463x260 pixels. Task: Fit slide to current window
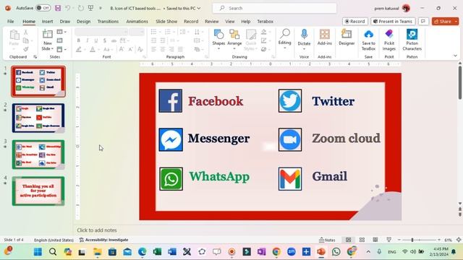coord(459,240)
